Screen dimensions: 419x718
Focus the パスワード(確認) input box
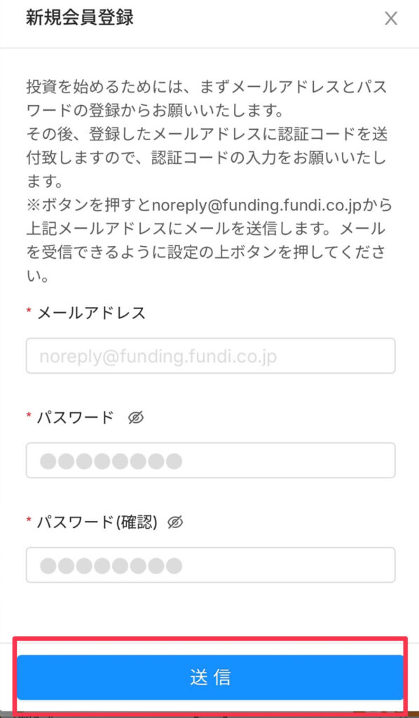(210, 564)
